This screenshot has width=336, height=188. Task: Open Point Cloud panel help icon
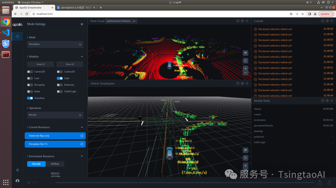pyautogui.click(x=238, y=21)
